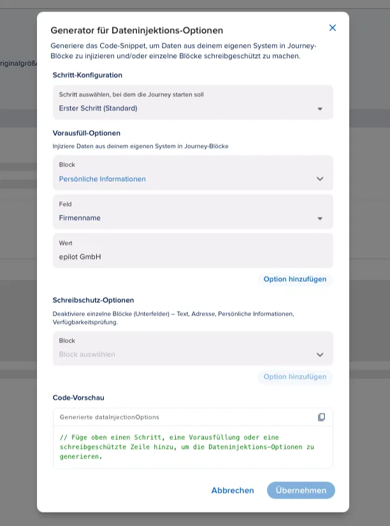Close the Dateninjektions-Optionen generator dialog

332,28
